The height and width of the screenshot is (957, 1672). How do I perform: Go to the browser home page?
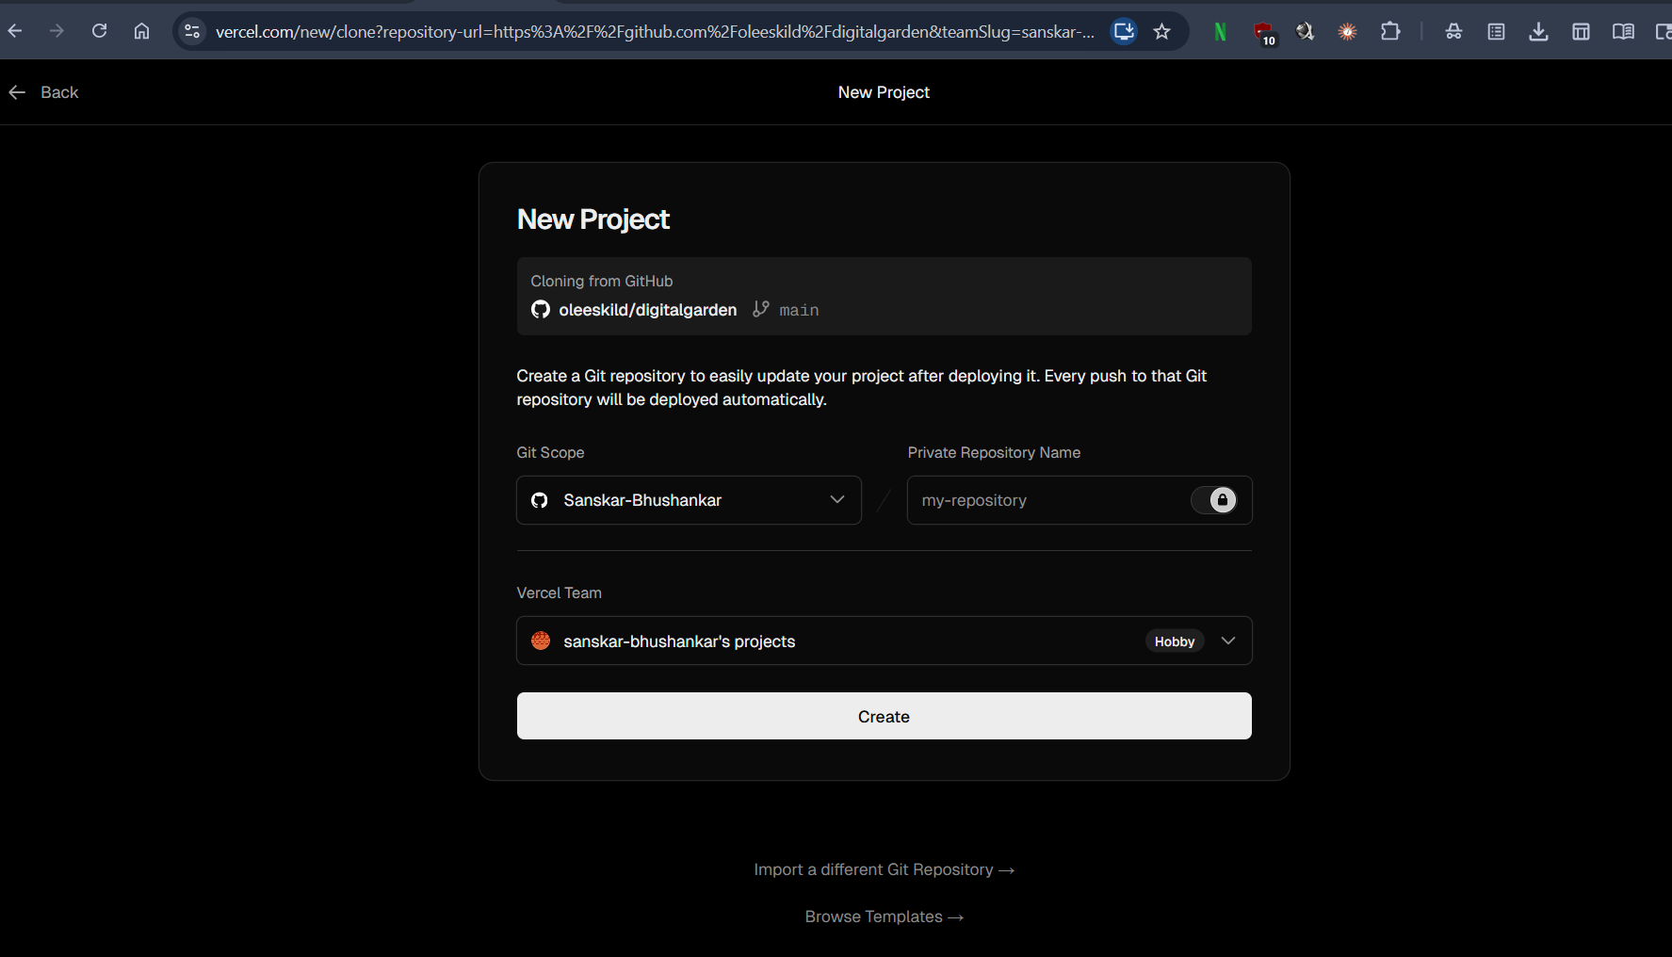[x=141, y=31]
